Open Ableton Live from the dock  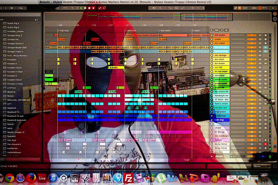(x=42, y=178)
